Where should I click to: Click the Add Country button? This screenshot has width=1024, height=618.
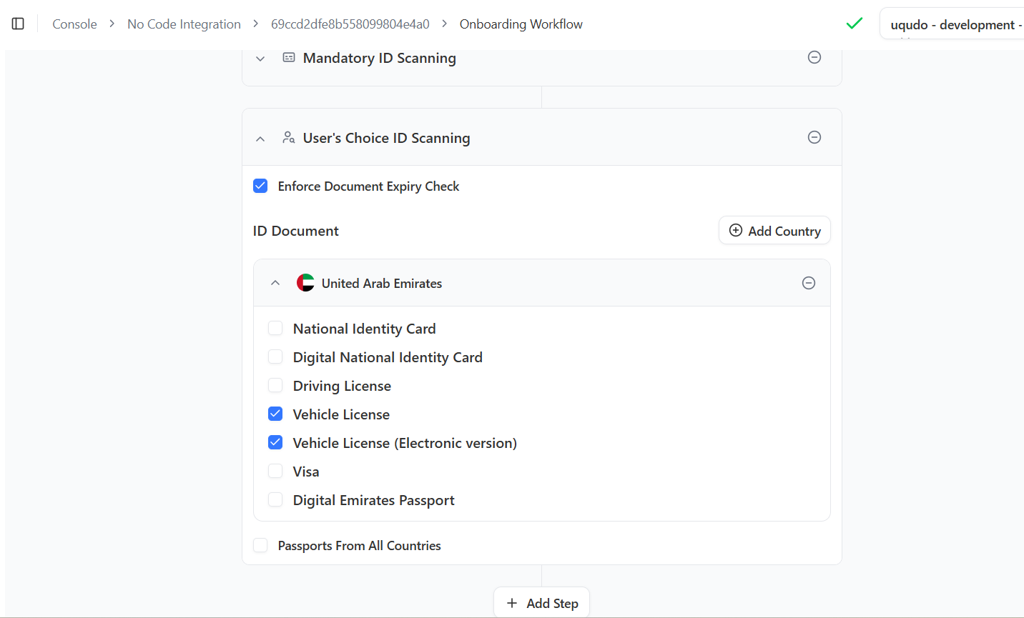(x=774, y=231)
